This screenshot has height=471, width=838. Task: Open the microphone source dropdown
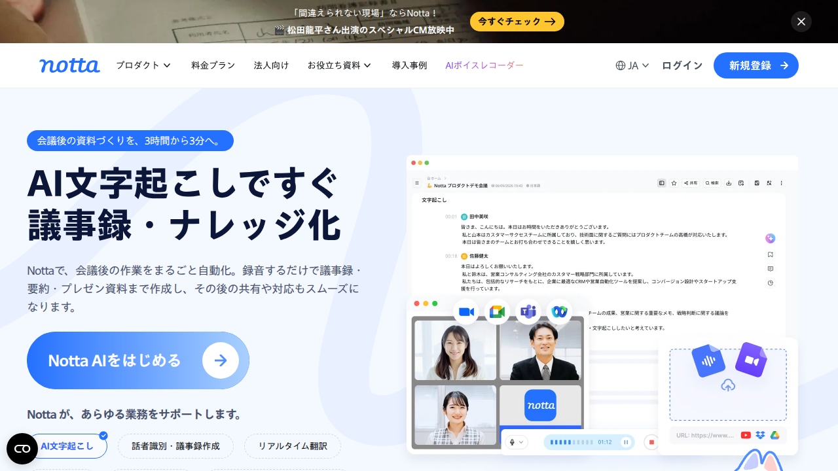[x=516, y=442]
